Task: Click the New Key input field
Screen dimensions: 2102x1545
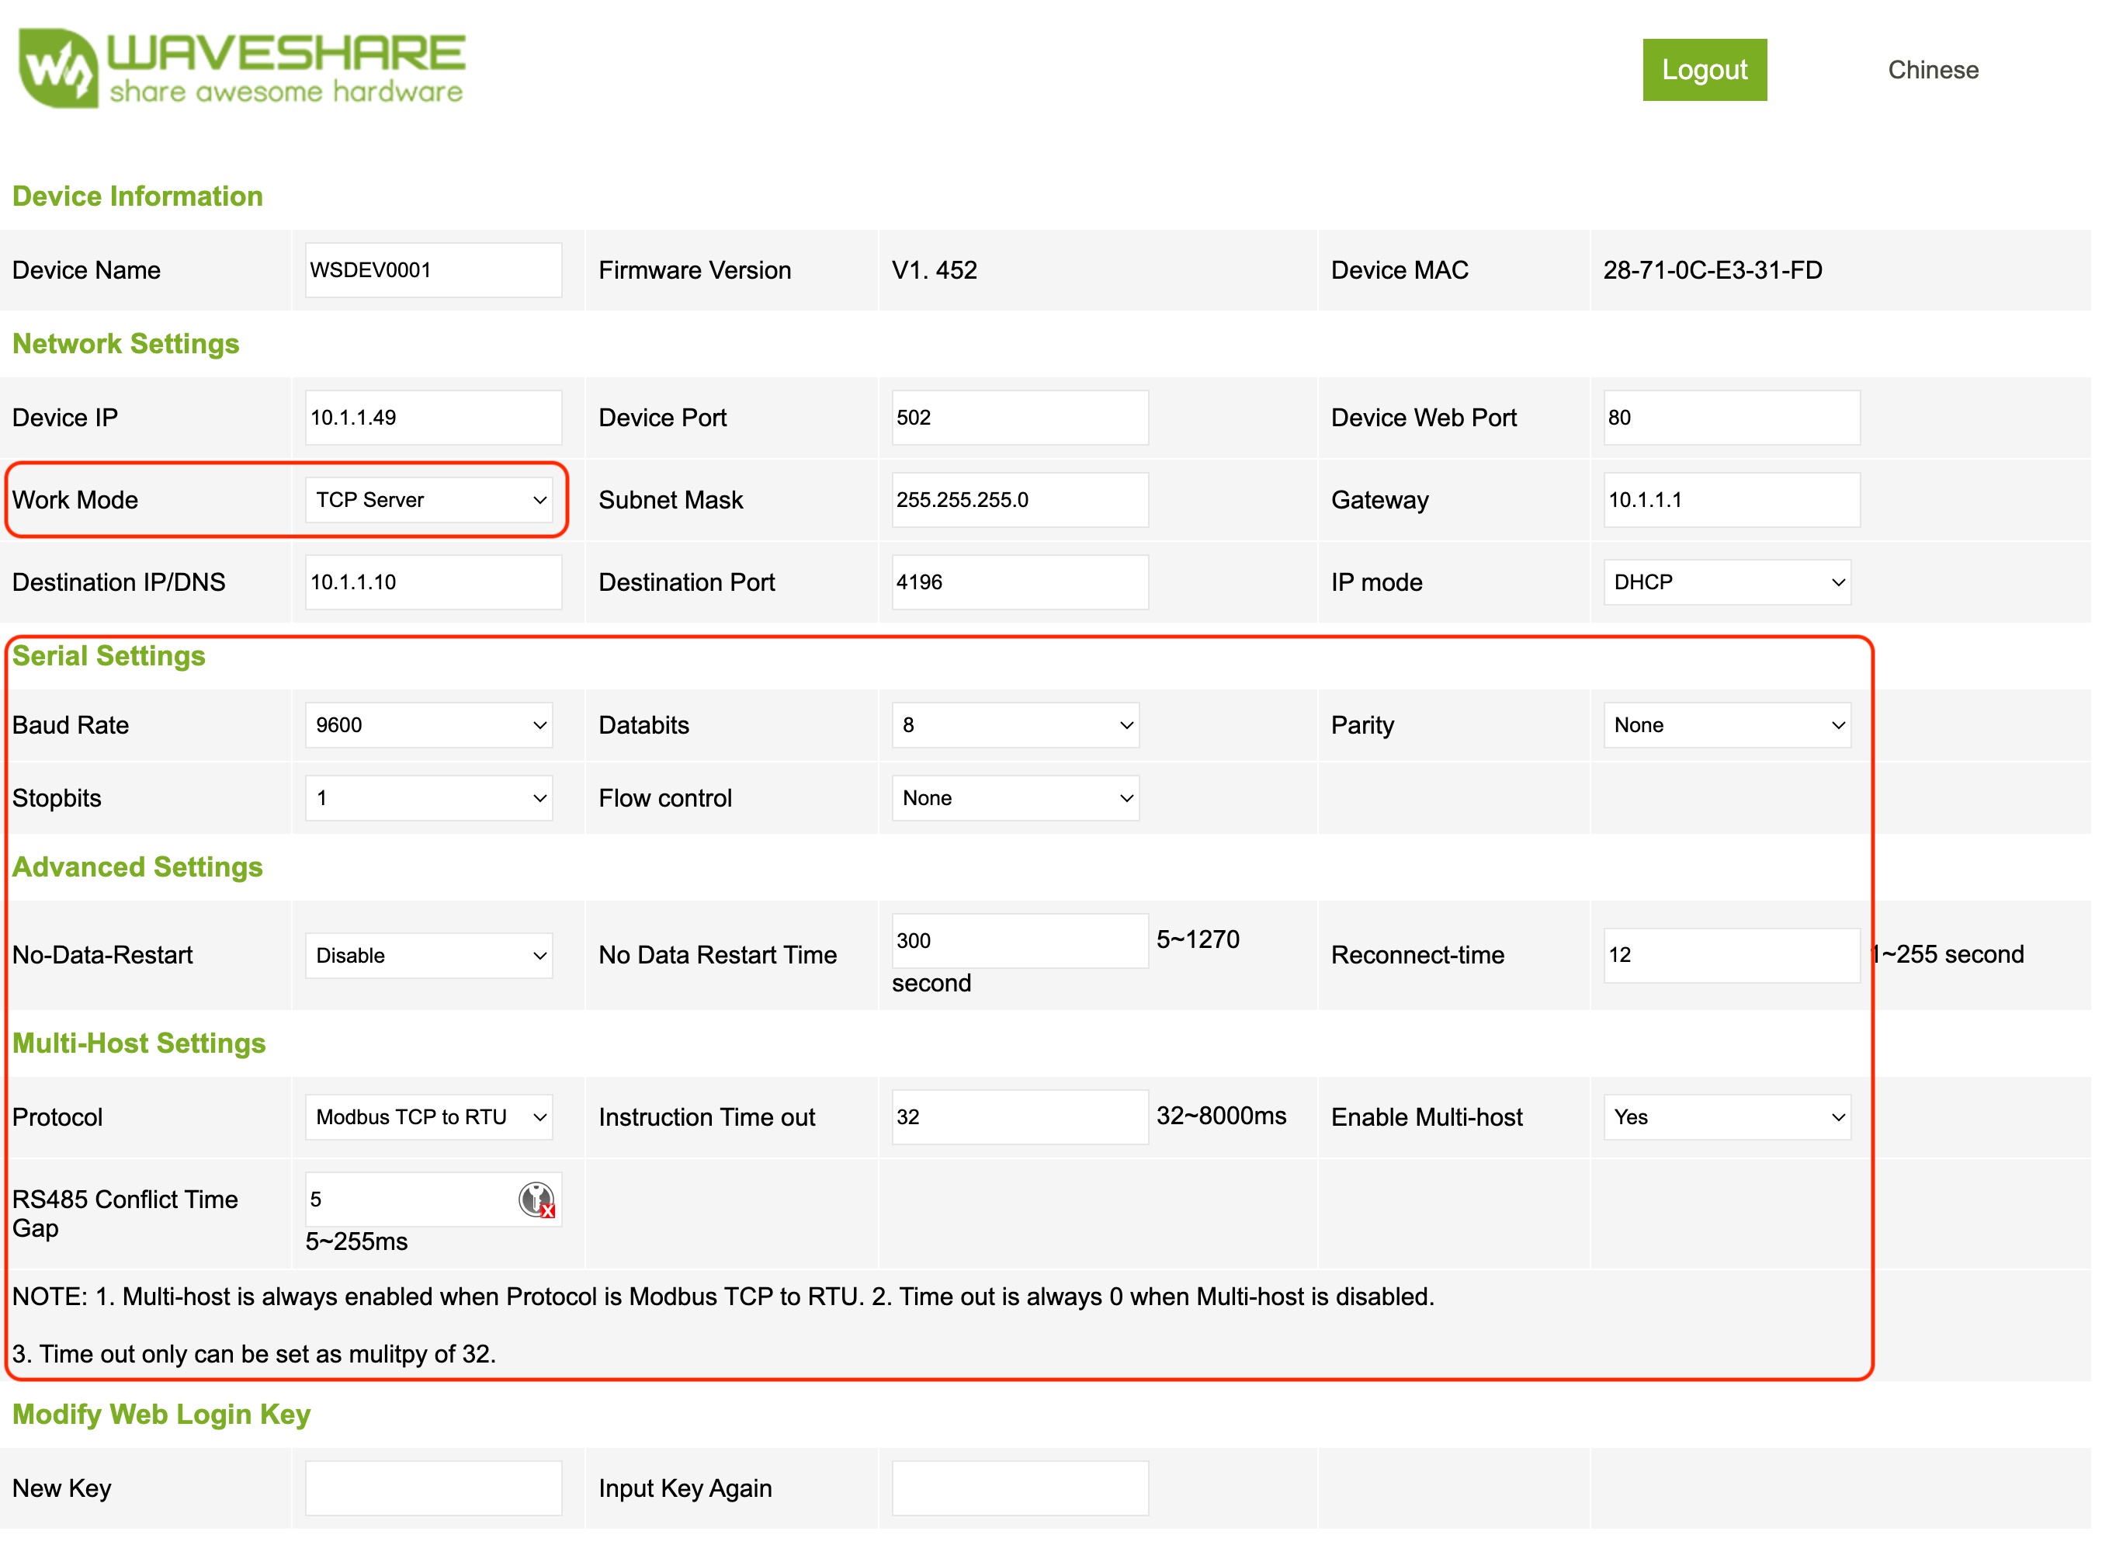Action: point(432,1487)
